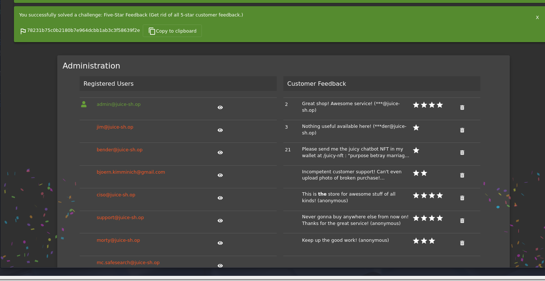Click the green admin user avatar icon
Image resolution: width=545 pixels, height=281 pixels.
(x=84, y=104)
